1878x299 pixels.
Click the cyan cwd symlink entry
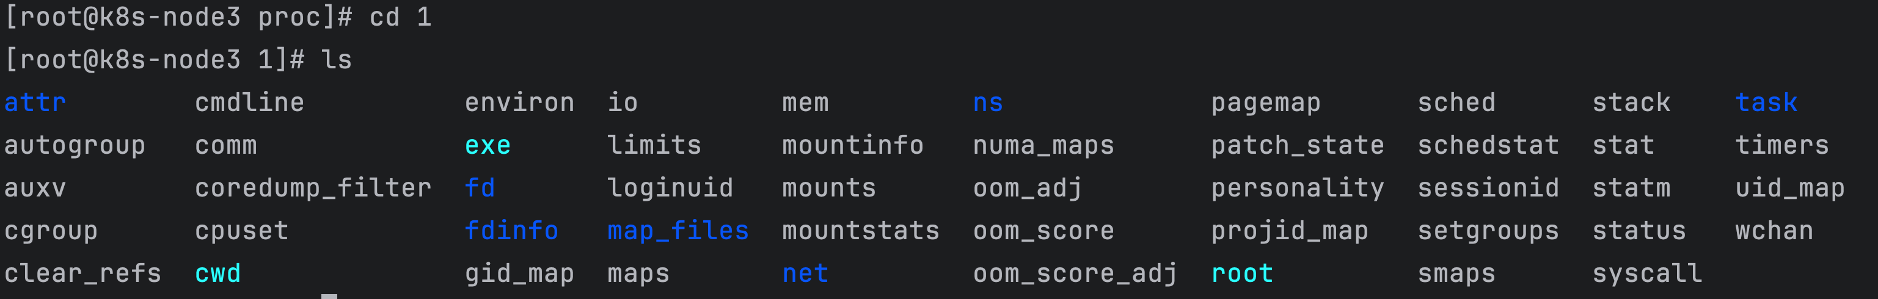[217, 273]
